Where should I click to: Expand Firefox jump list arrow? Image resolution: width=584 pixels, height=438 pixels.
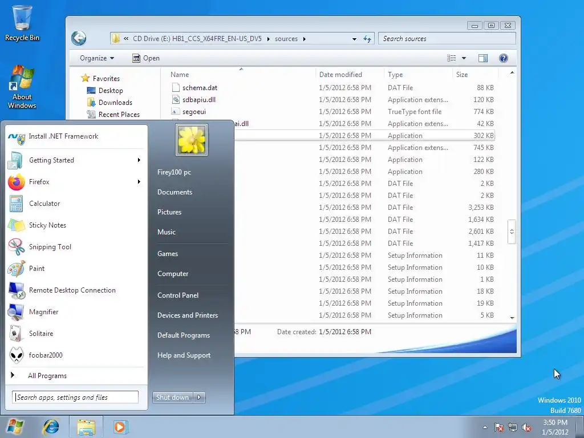tap(139, 182)
